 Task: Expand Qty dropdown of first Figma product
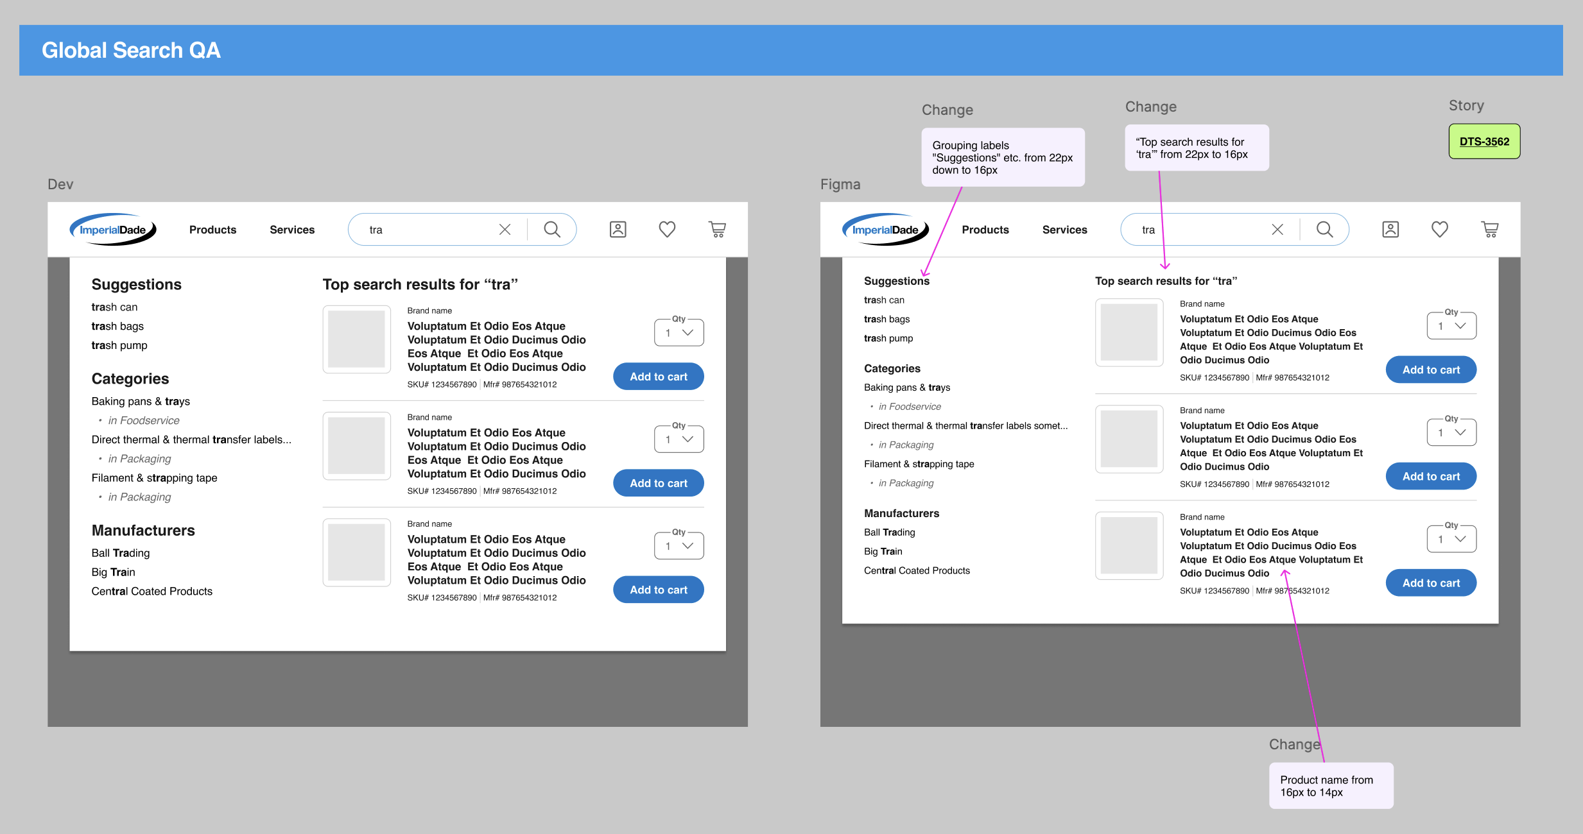pos(1451,325)
